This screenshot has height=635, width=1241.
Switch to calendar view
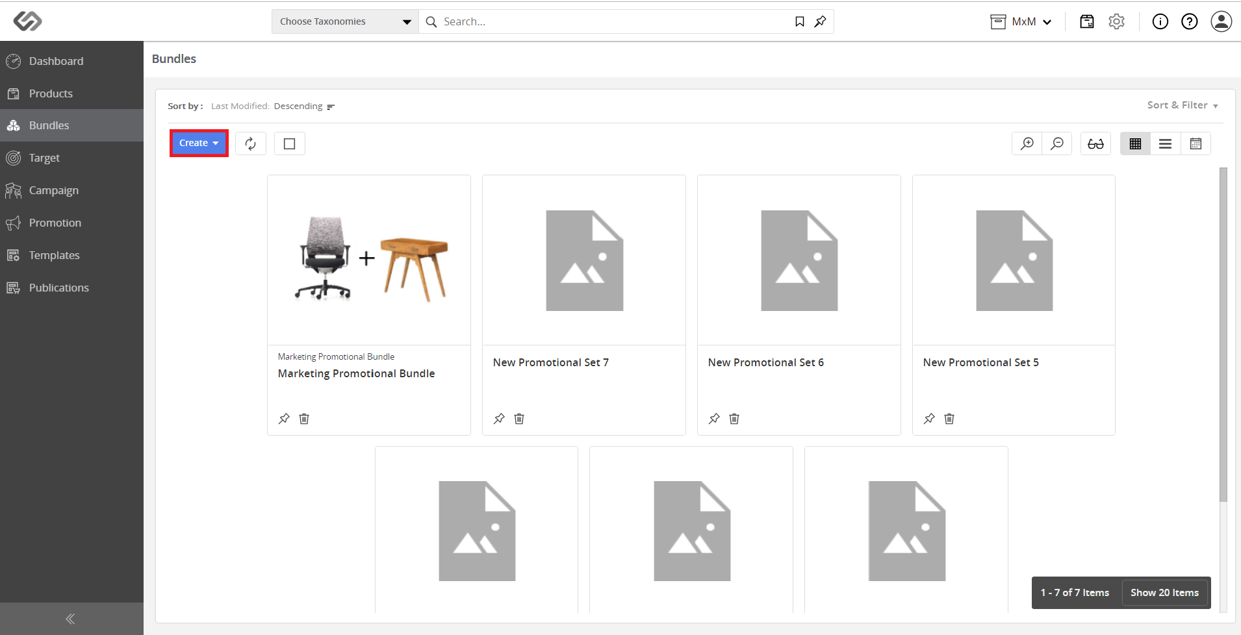[x=1196, y=143]
